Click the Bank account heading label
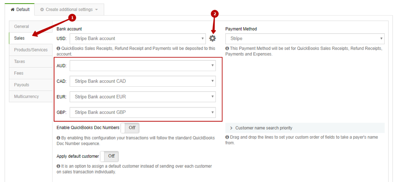This screenshot has height=182, width=396. click(x=69, y=29)
